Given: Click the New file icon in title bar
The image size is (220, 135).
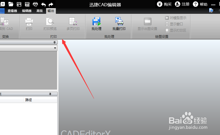Looking at the screenshot, I should click(2, 4).
